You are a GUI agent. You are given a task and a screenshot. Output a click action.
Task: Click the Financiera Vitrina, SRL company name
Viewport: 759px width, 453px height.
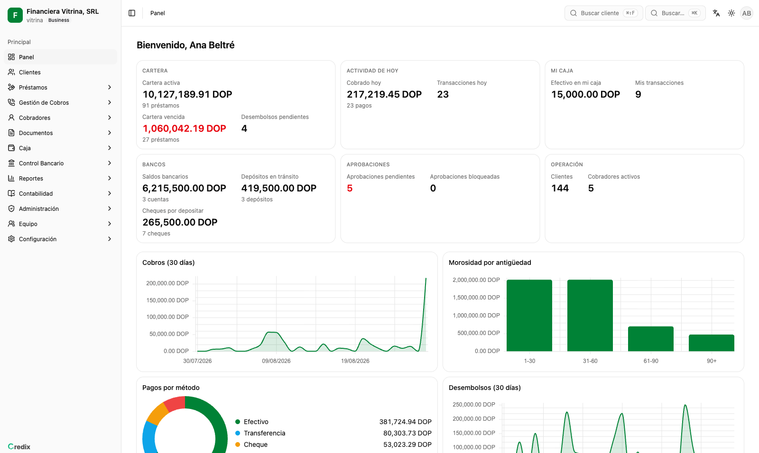pos(63,11)
